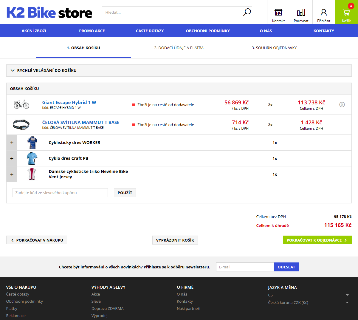358x320 pixels.
Task: Click the search magnifier icon
Action: (247, 12)
